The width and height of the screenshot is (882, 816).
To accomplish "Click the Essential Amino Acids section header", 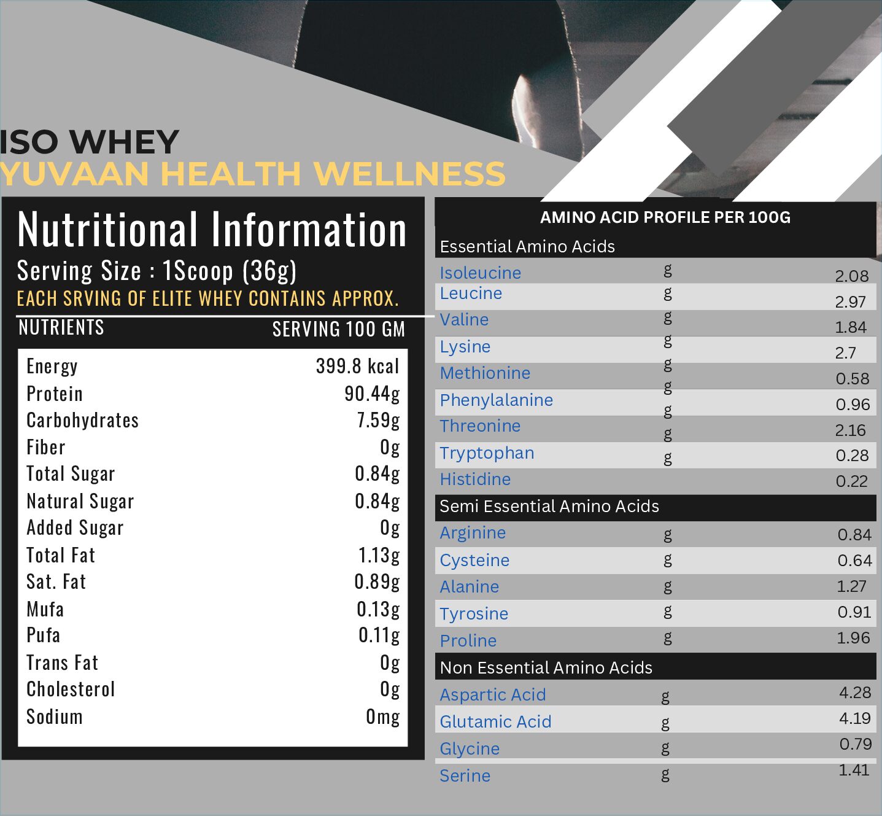I will coord(527,247).
